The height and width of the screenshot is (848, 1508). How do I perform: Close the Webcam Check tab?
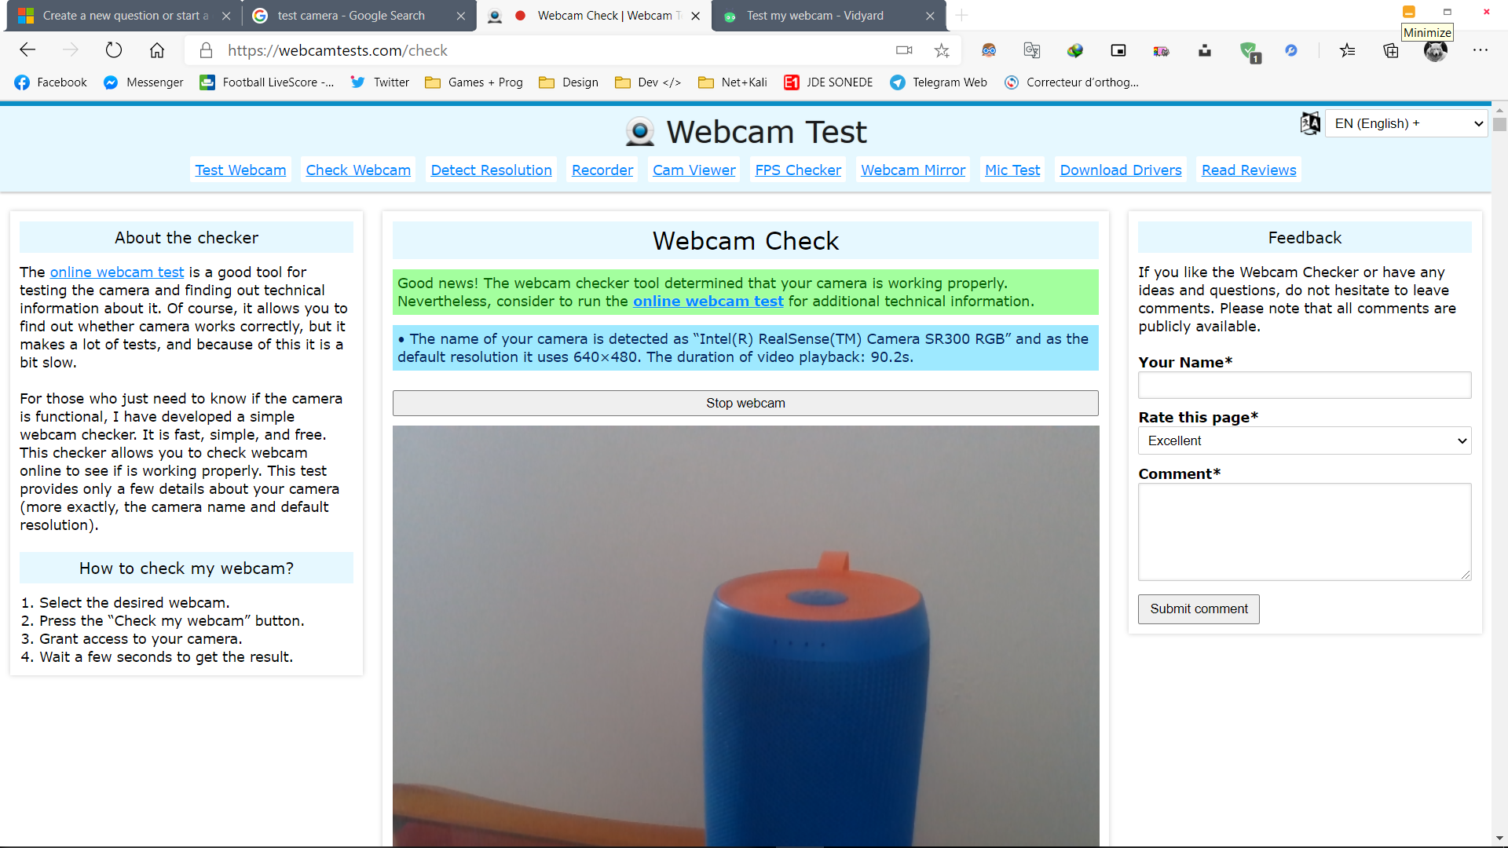pos(695,16)
